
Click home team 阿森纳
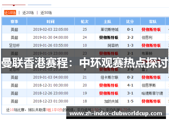[x=113, y=45]
